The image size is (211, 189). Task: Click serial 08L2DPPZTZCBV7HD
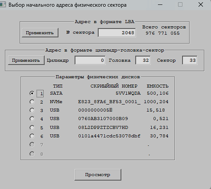pyautogui.click(x=103, y=128)
